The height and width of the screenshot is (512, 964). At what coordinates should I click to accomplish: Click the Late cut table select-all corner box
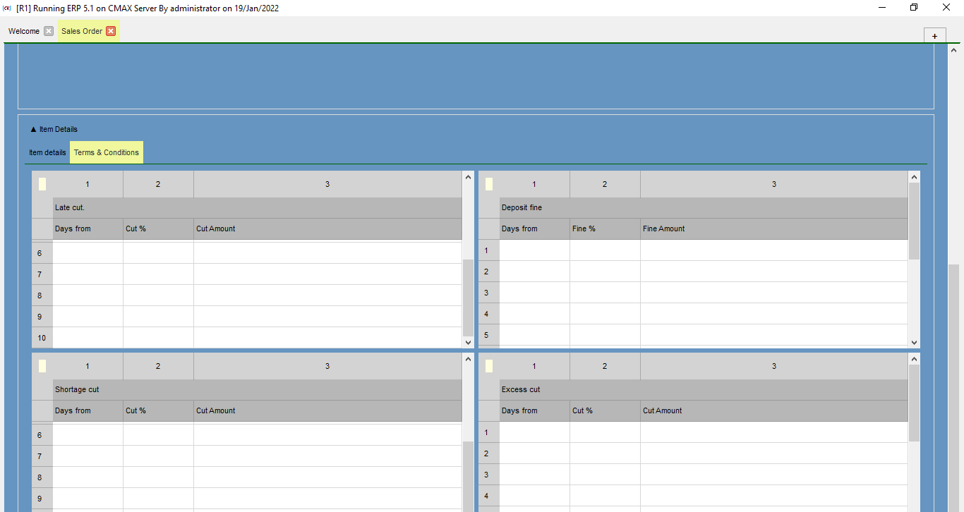pyautogui.click(x=42, y=184)
